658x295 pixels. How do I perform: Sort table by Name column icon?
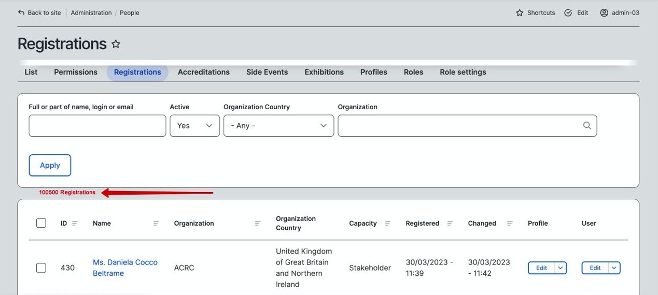(x=156, y=223)
